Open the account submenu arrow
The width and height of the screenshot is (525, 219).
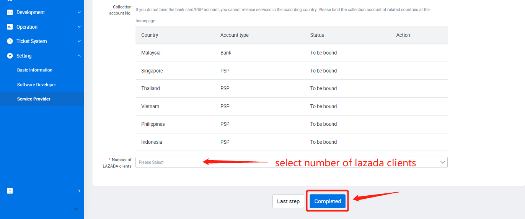click(79, 191)
